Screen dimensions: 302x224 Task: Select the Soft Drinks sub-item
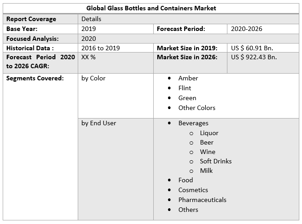coord(216,161)
